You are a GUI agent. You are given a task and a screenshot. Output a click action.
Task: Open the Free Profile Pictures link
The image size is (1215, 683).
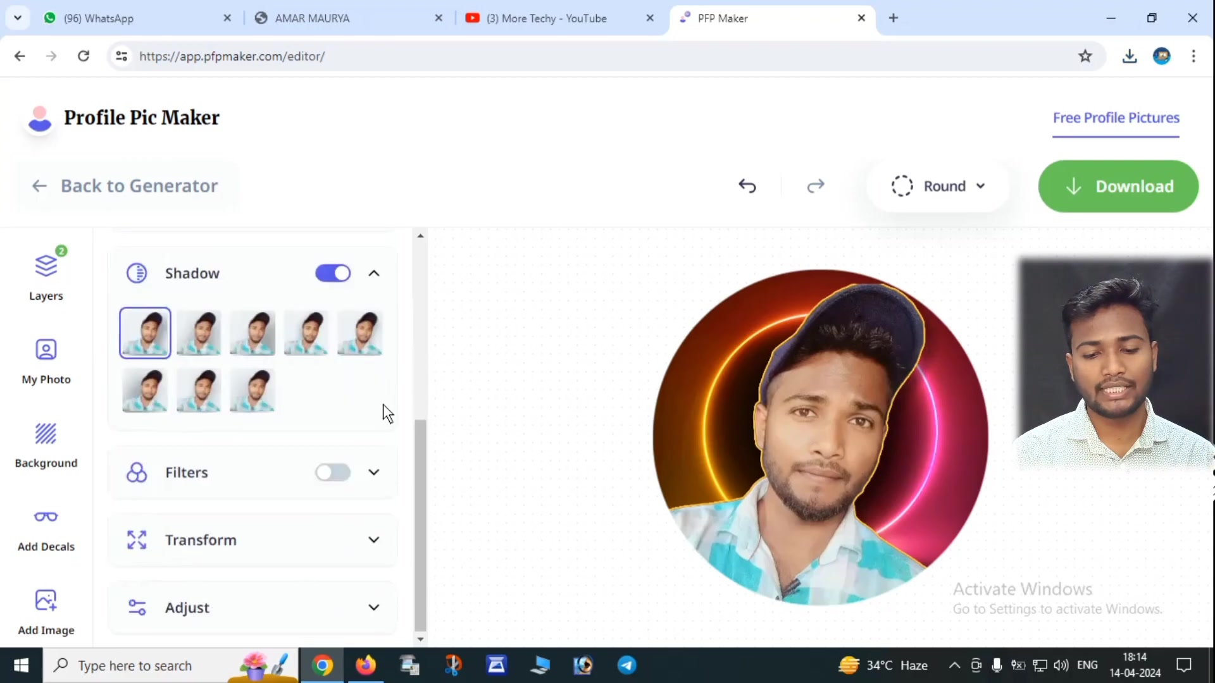point(1116,118)
